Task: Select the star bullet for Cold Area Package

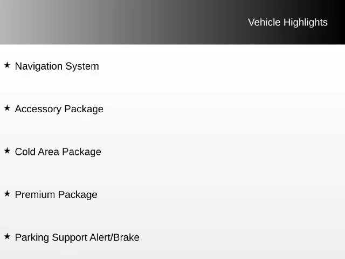Action: (x=7, y=151)
